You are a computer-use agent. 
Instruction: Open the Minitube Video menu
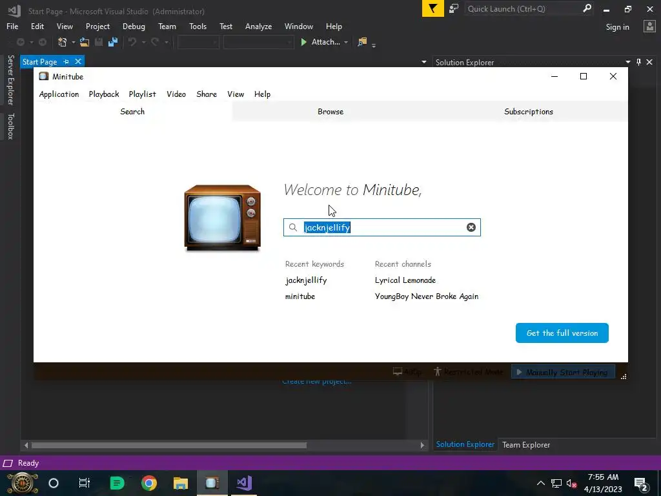176,94
